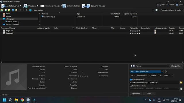Go forward in folder navigation
184x103 pixels.
click(x=24, y=10)
